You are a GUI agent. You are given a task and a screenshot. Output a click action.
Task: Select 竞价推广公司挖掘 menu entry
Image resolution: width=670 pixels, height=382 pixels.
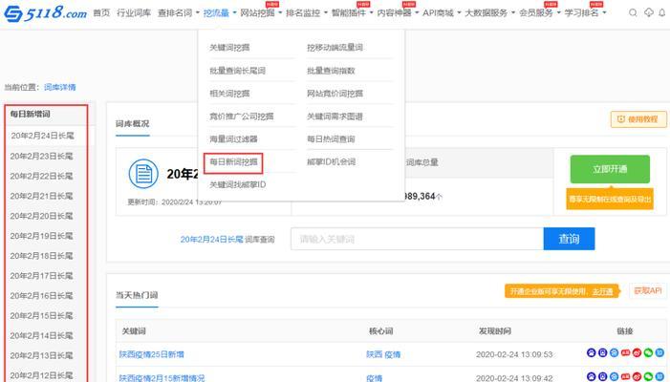[x=242, y=117]
